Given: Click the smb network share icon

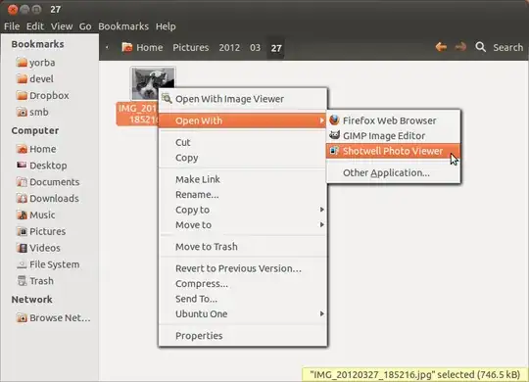Looking at the screenshot, I should point(22,112).
